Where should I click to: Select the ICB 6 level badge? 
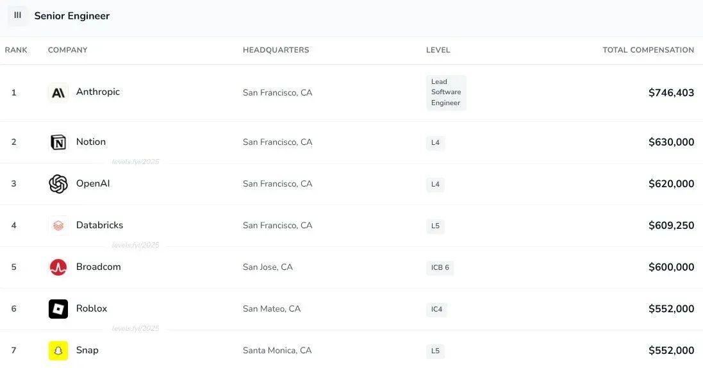[440, 267]
